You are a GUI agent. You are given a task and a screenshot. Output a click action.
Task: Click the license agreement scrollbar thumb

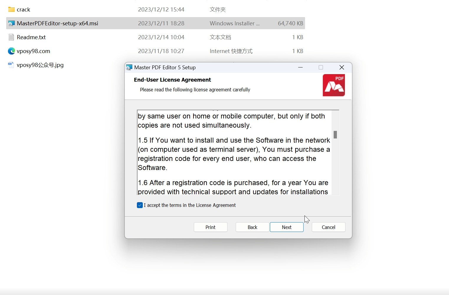335,135
